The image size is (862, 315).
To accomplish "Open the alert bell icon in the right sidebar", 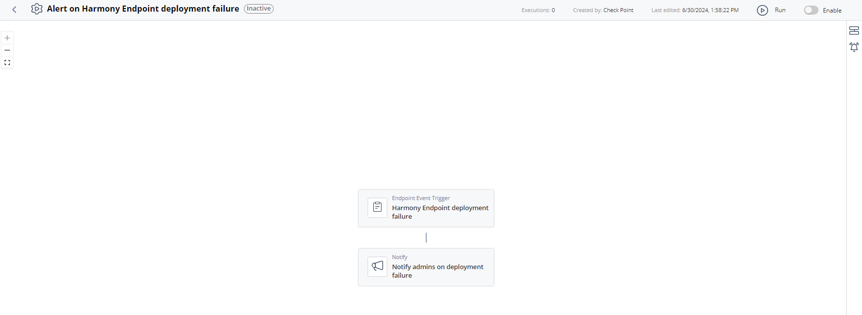I will point(854,47).
